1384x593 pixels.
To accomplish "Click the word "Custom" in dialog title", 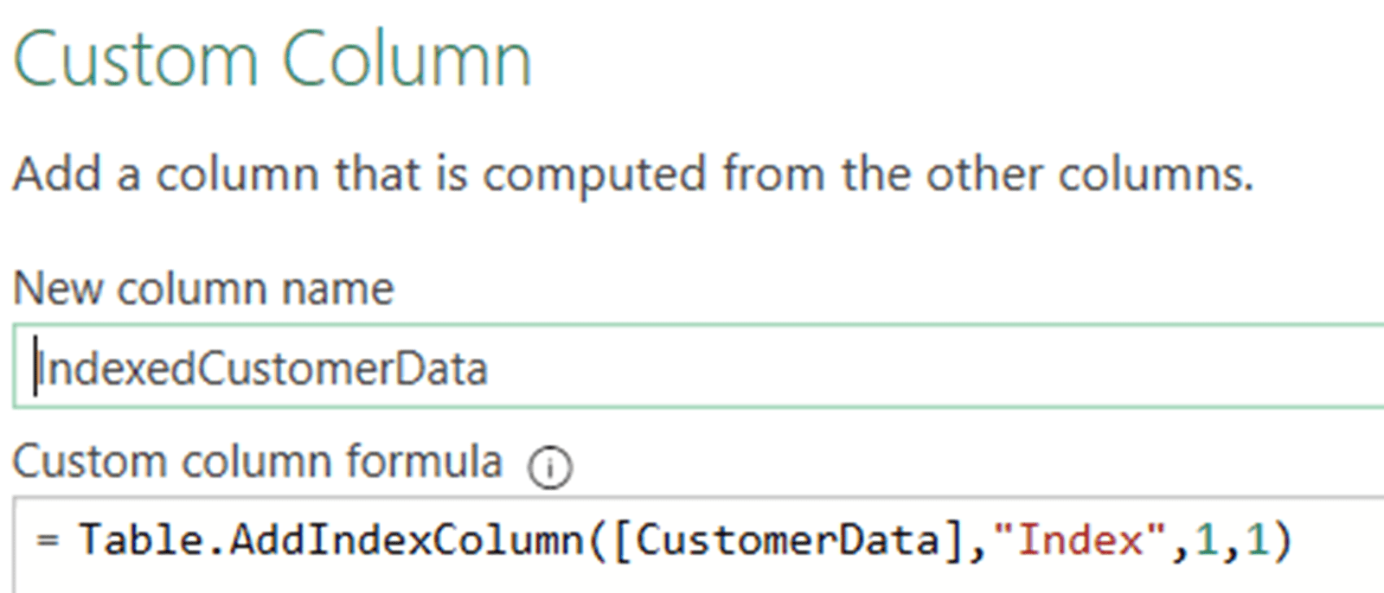I will (x=136, y=61).
